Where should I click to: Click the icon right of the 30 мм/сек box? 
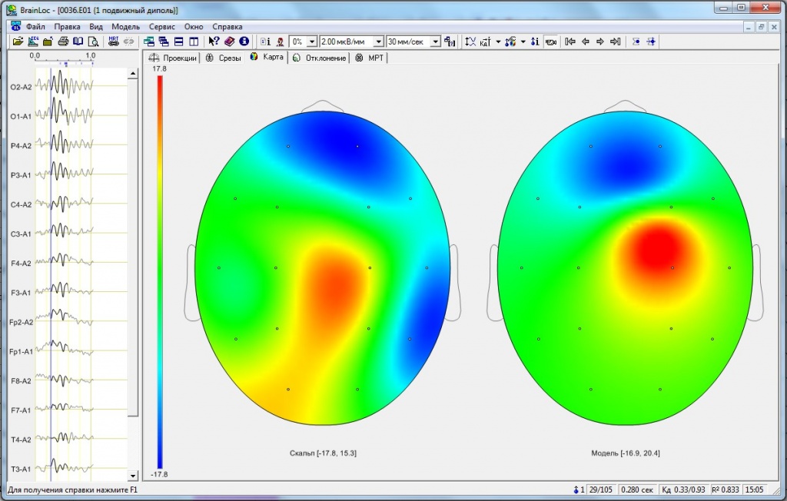(x=450, y=41)
